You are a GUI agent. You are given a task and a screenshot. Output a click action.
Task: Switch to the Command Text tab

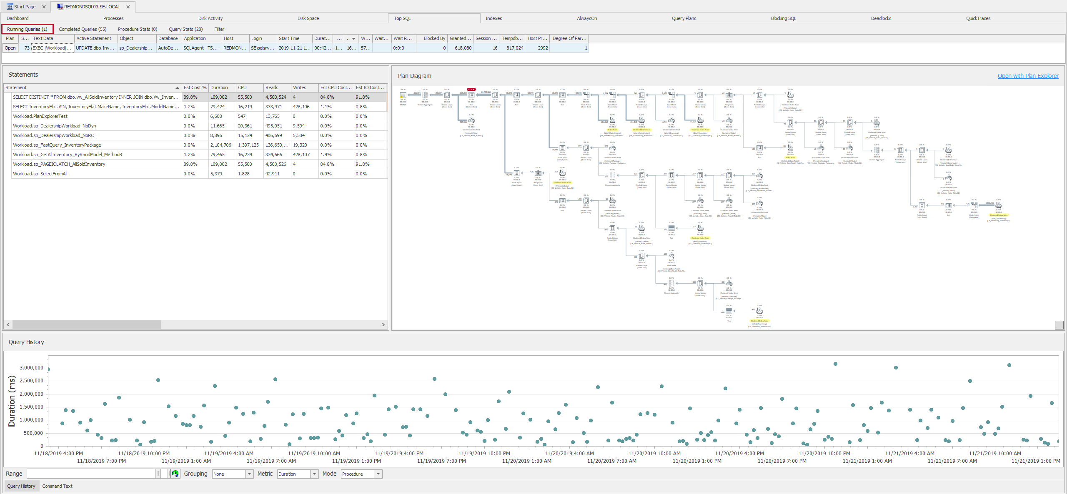point(57,486)
